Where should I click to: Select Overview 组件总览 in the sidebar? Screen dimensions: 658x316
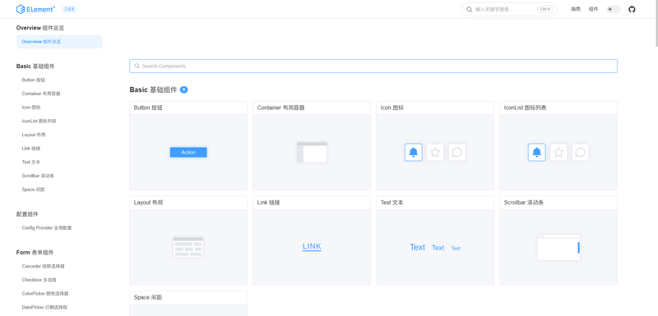(59, 42)
